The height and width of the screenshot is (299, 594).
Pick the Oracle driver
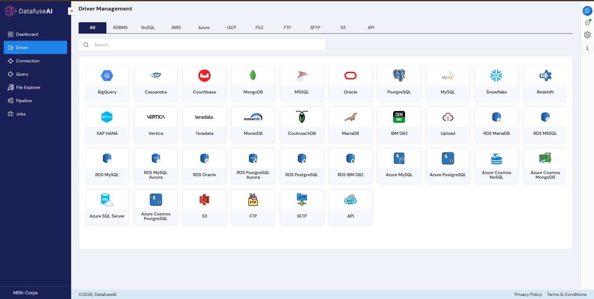tap(351, 83)
